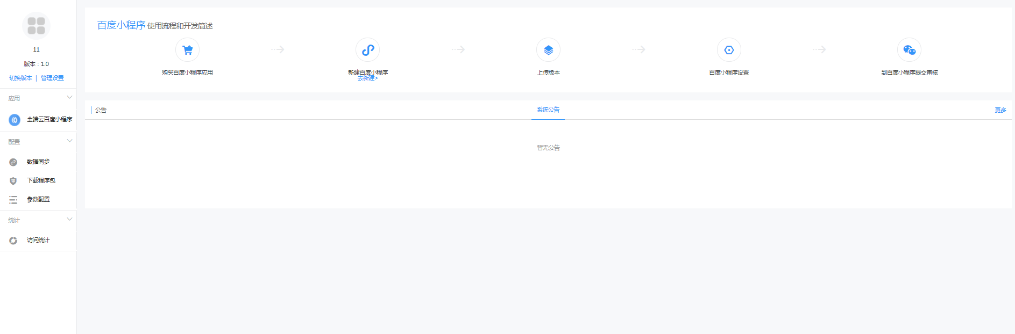
Task: Click the layers upload version icon
Action: [x=548, y=50]
